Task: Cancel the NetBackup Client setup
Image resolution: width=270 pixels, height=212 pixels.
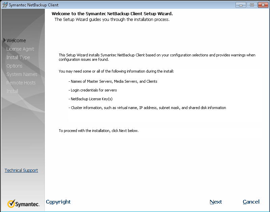Action: 251,202
